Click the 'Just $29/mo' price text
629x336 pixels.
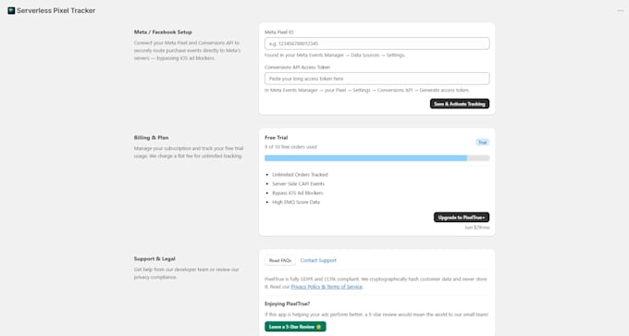[477, 228]
